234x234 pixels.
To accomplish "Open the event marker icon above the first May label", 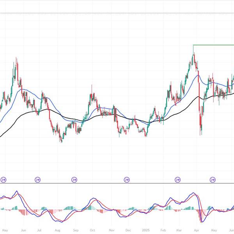I will [x=4, y=180].
